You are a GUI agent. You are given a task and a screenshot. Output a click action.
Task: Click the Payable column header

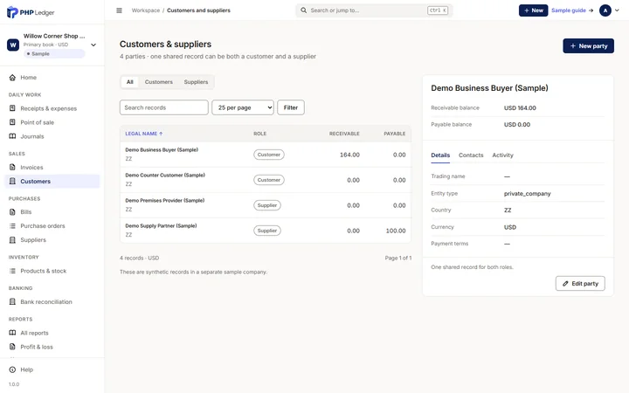pos(394,134)
